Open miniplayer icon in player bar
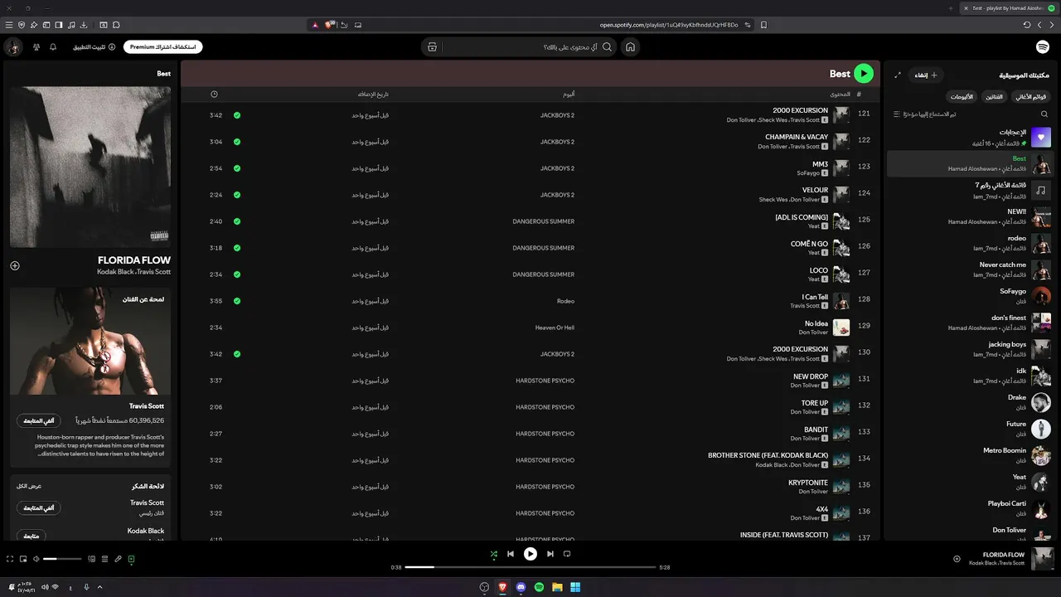This screenshot has width=1061, height=597. 23,559
